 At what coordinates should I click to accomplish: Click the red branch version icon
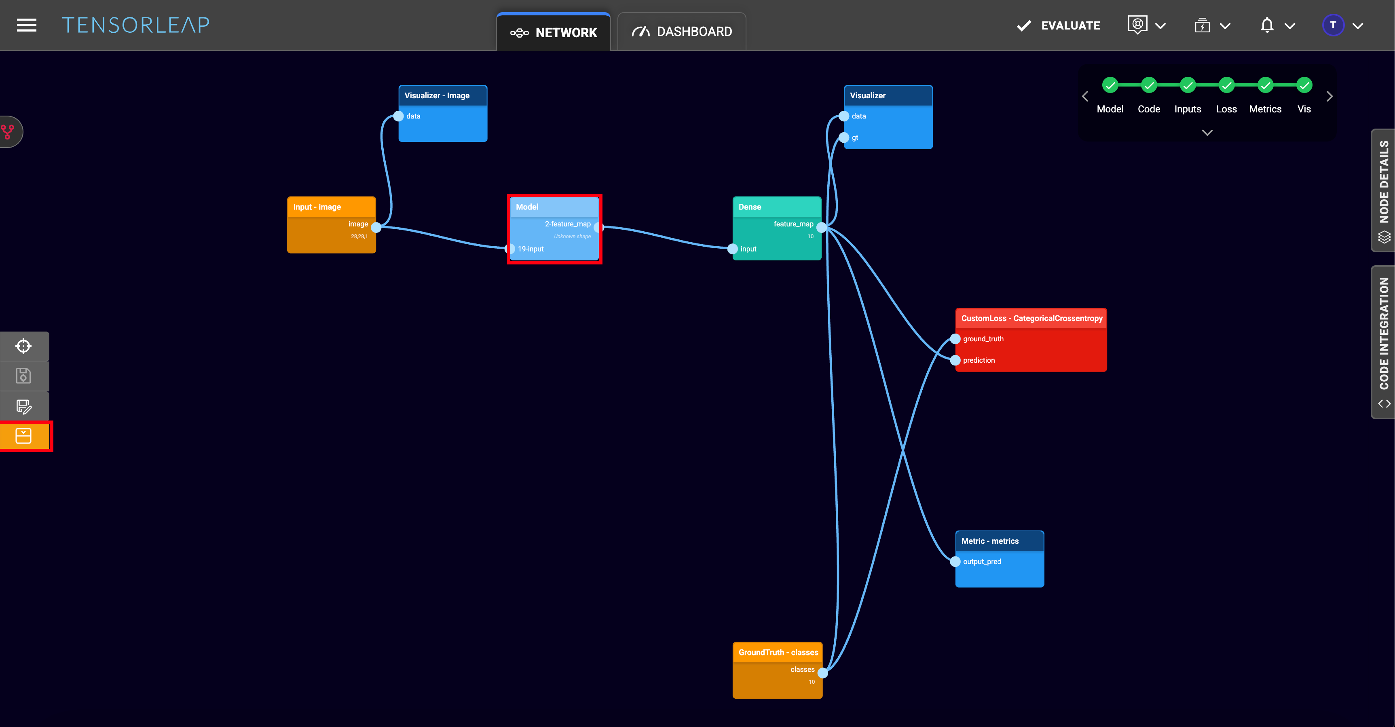click(x=8, y=131)
